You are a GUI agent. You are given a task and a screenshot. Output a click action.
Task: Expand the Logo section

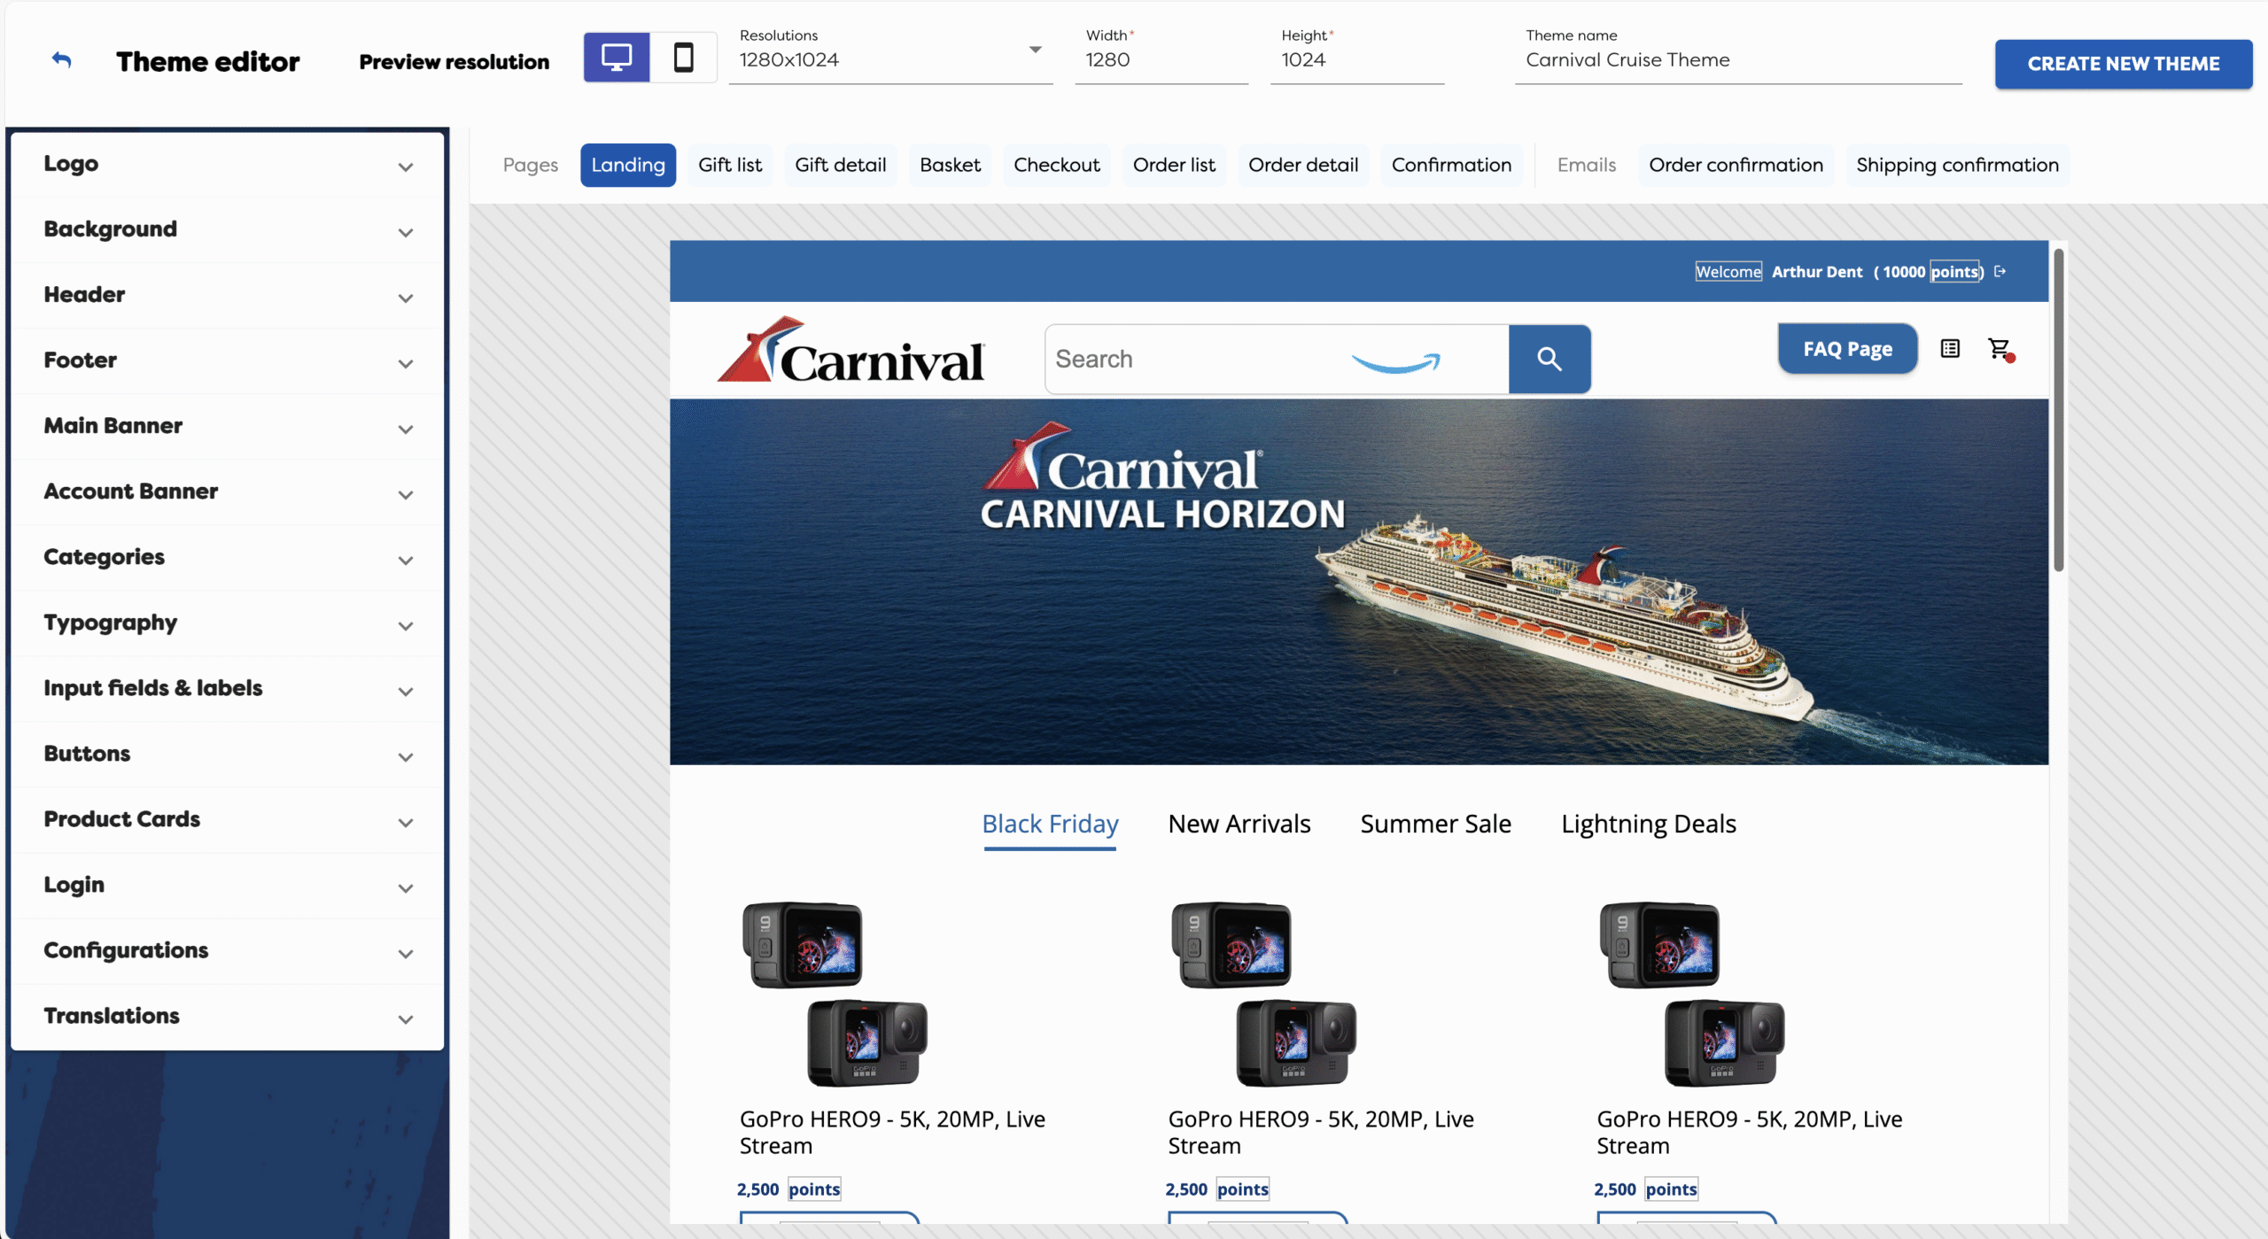pos(228,165)
